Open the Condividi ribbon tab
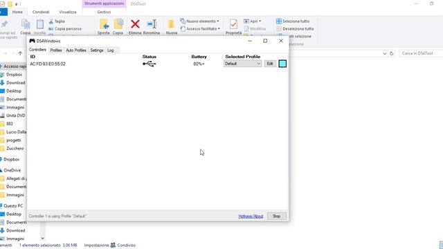Viewport: 443px width, 249px height. pyautogui.click(x=41, y=12)
